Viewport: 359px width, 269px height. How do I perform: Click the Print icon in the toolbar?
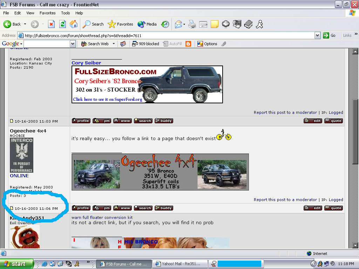click(x=192, y=24)
